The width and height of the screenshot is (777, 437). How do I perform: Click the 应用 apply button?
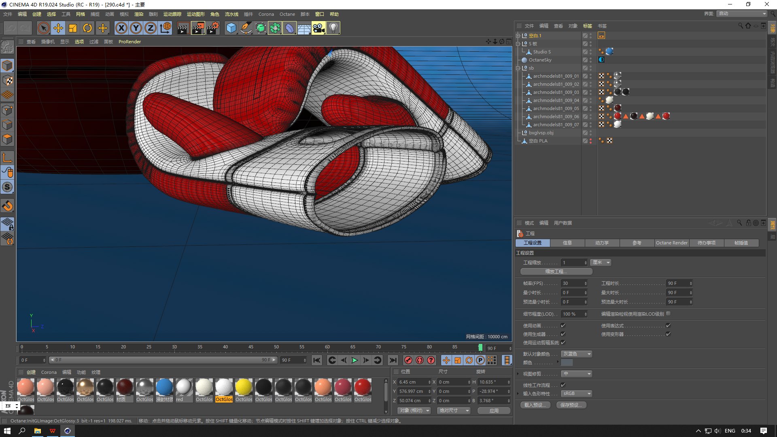(494, 410)
